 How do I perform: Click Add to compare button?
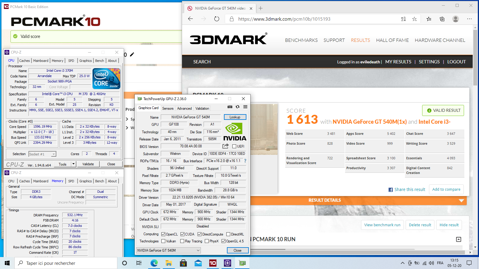click(446, 189)
